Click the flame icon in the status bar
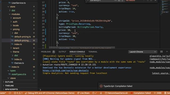Viewport: 170px width, 95px height. pyautogui.click(x=101, y=93)
